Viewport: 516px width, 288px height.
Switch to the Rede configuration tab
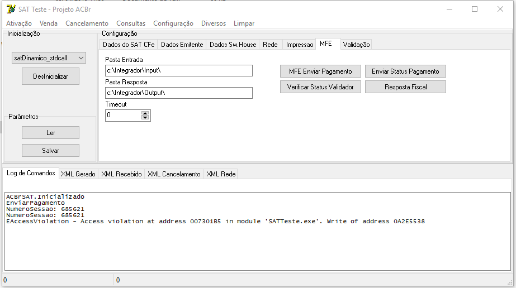pos(270,45)
